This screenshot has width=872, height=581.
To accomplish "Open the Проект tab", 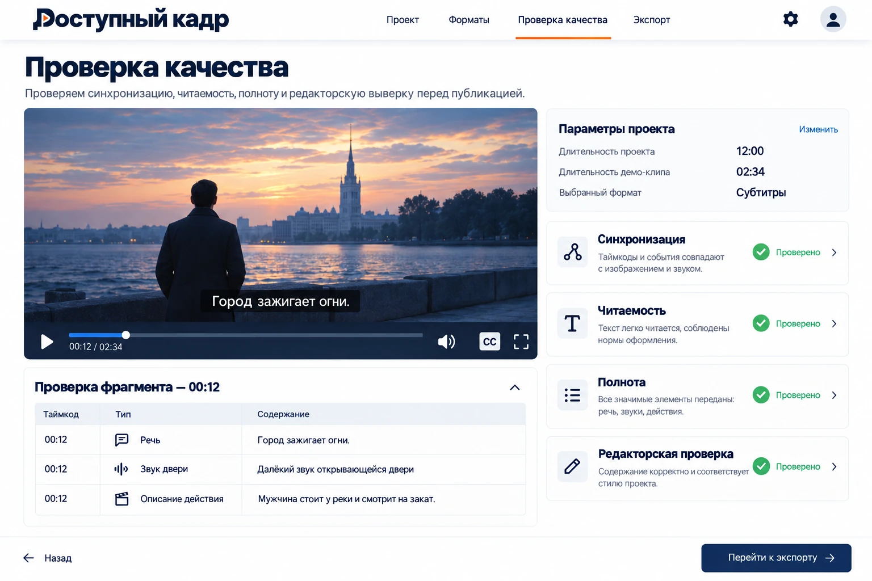I will coord(403,20).
